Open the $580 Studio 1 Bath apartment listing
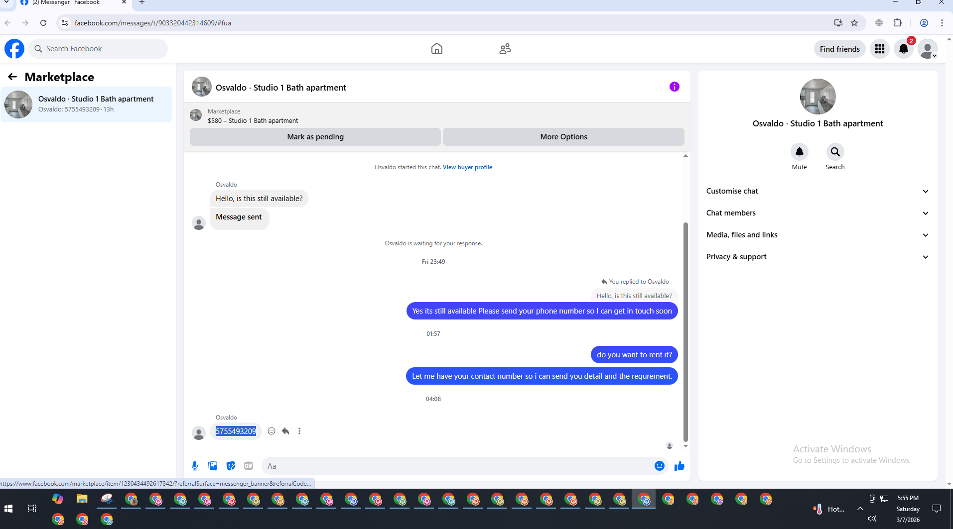Screen dimensions: 953x529 pos(253,120)
